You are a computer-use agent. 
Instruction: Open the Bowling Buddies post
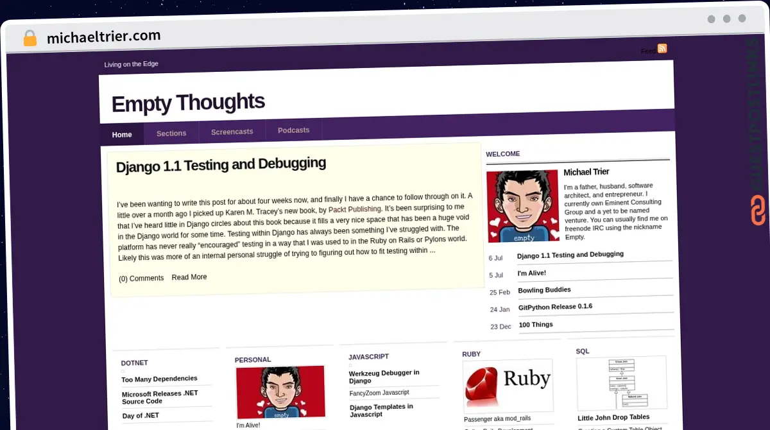[x=544, y=290]
